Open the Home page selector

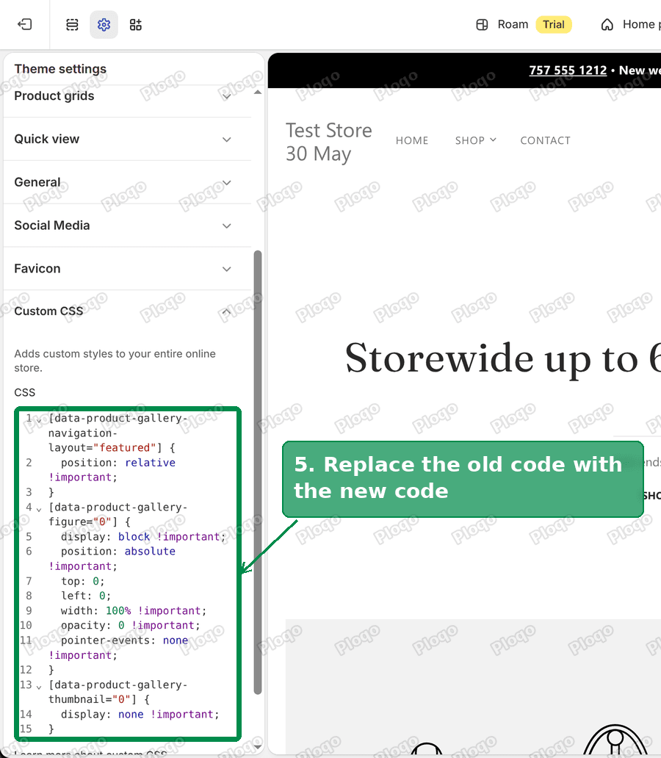630,25
